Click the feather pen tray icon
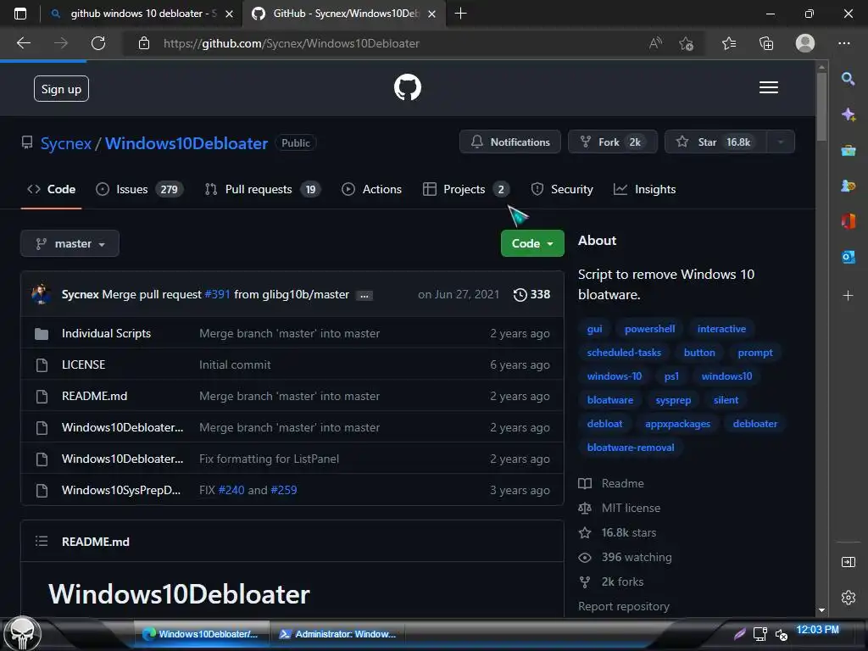Image resolution: width=868 pixels, height=651 pixels. point(739,634)
